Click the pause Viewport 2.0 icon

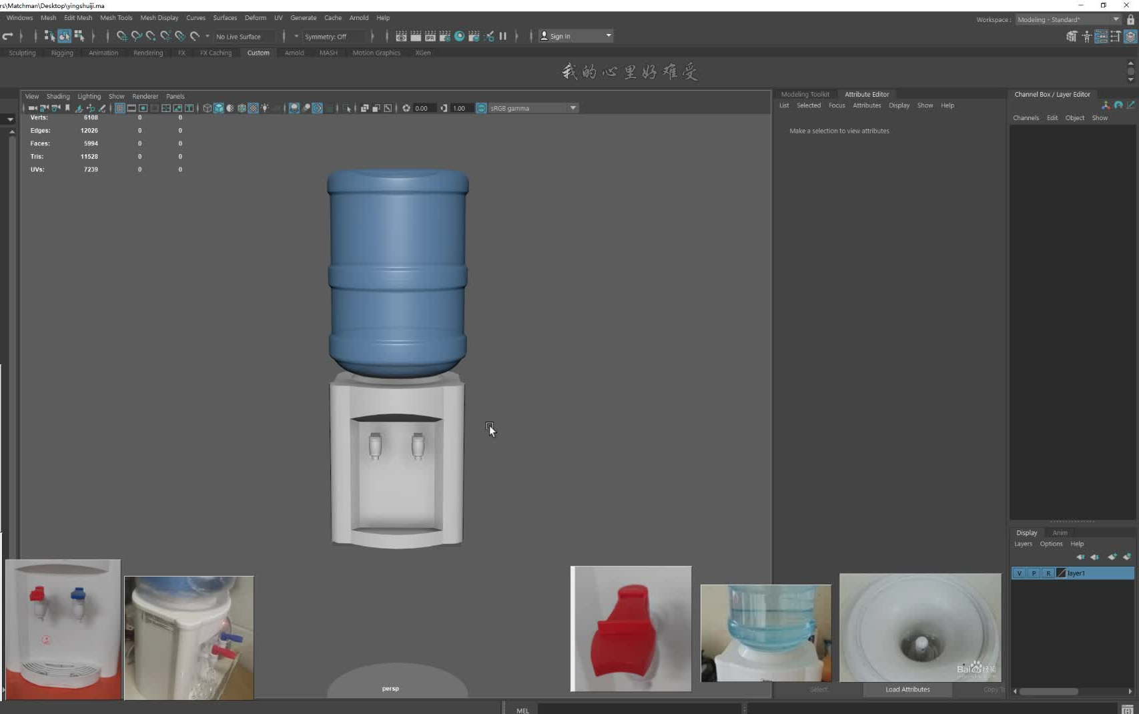[x=503, y=36]
